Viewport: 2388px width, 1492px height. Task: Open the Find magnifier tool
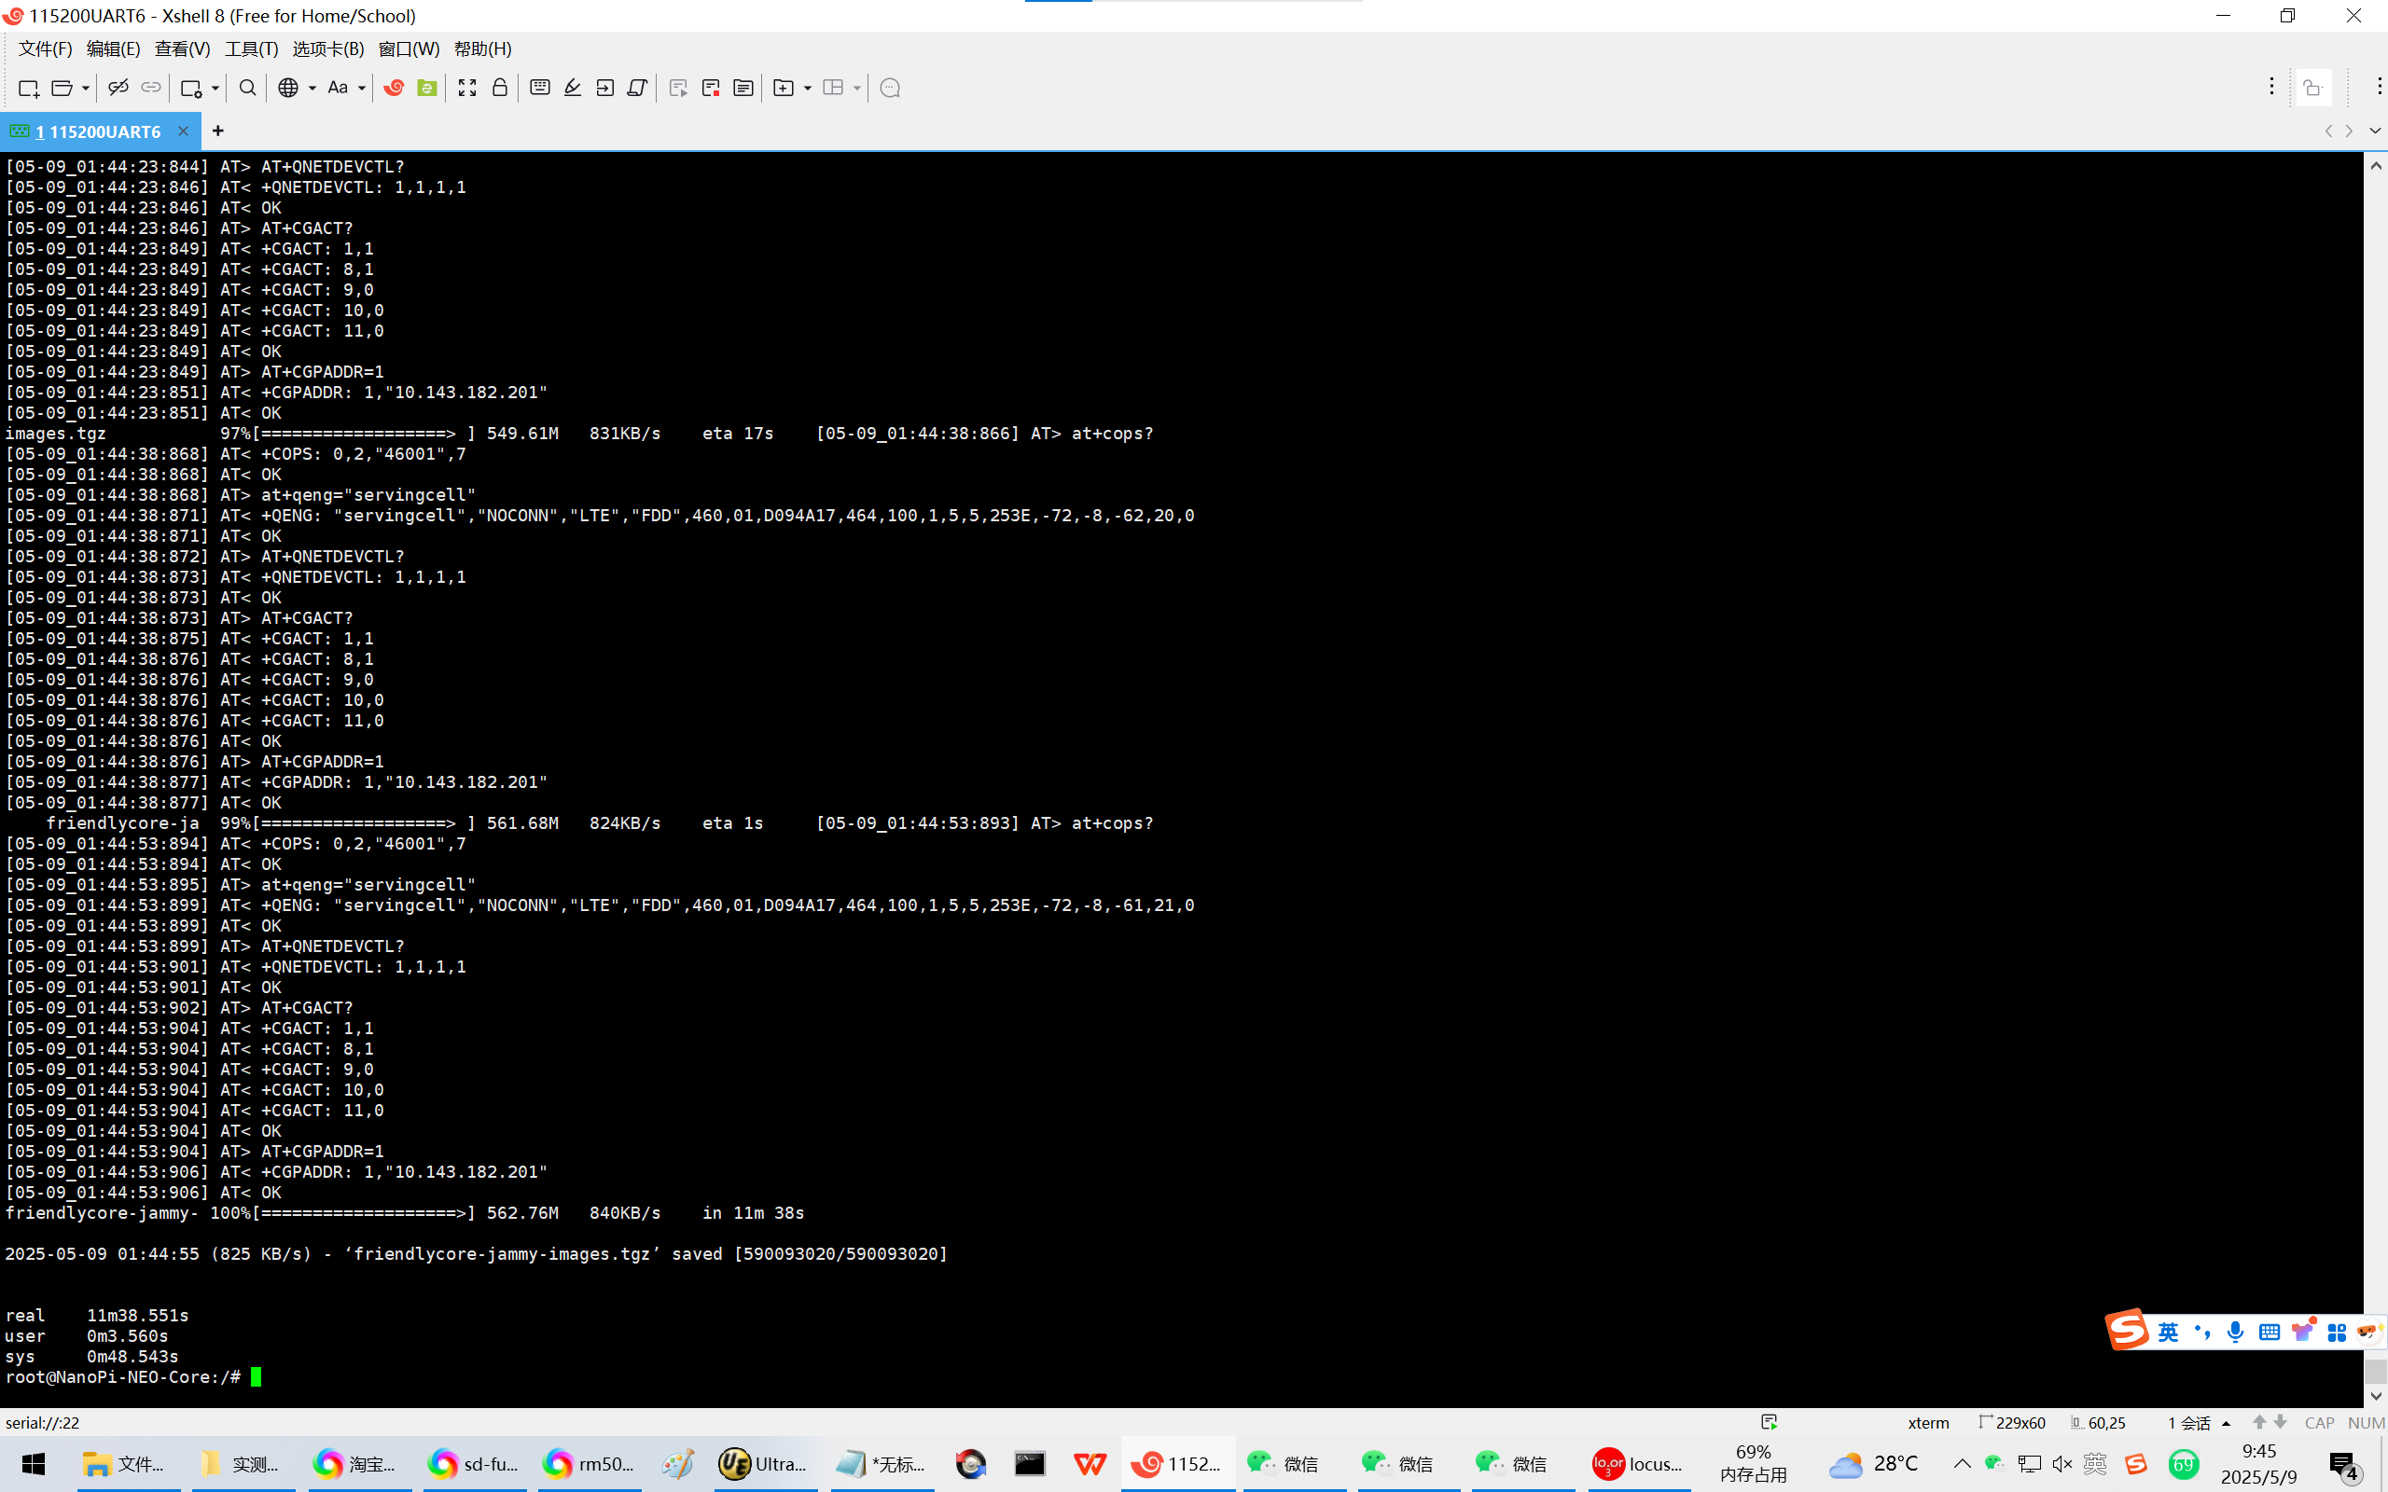[x=248, y=88]
